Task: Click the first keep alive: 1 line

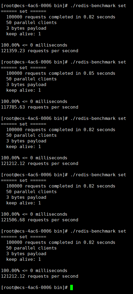Action: click(23, 34)
